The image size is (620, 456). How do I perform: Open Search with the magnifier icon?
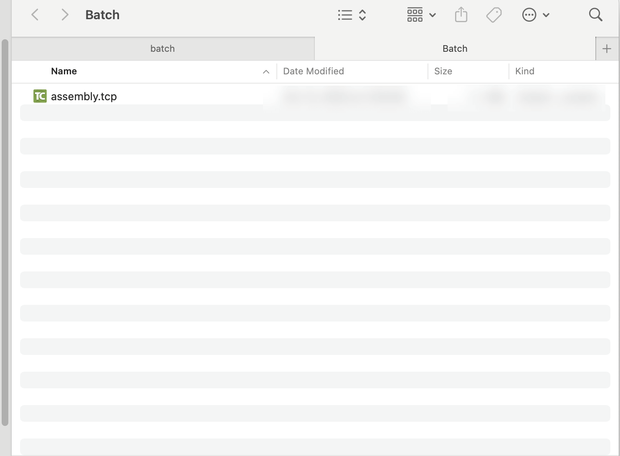595,15
